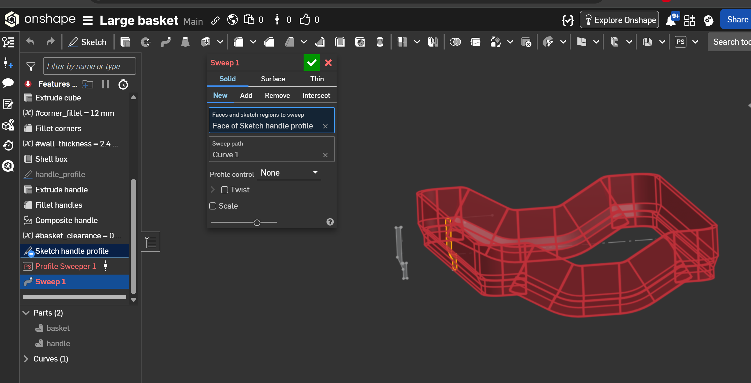Select the Shell tool icon

(340, 42)
